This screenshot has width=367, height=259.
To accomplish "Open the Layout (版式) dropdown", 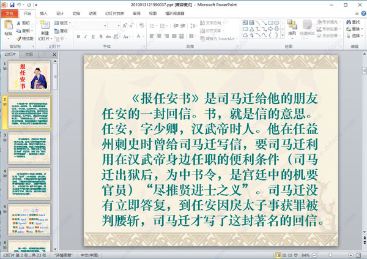I will point(62,23).
